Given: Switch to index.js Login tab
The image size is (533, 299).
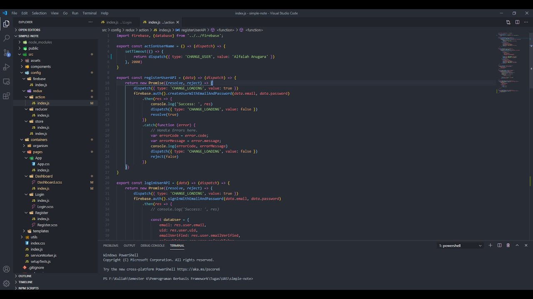Looking at the screenshot, I should pos(119,22).
